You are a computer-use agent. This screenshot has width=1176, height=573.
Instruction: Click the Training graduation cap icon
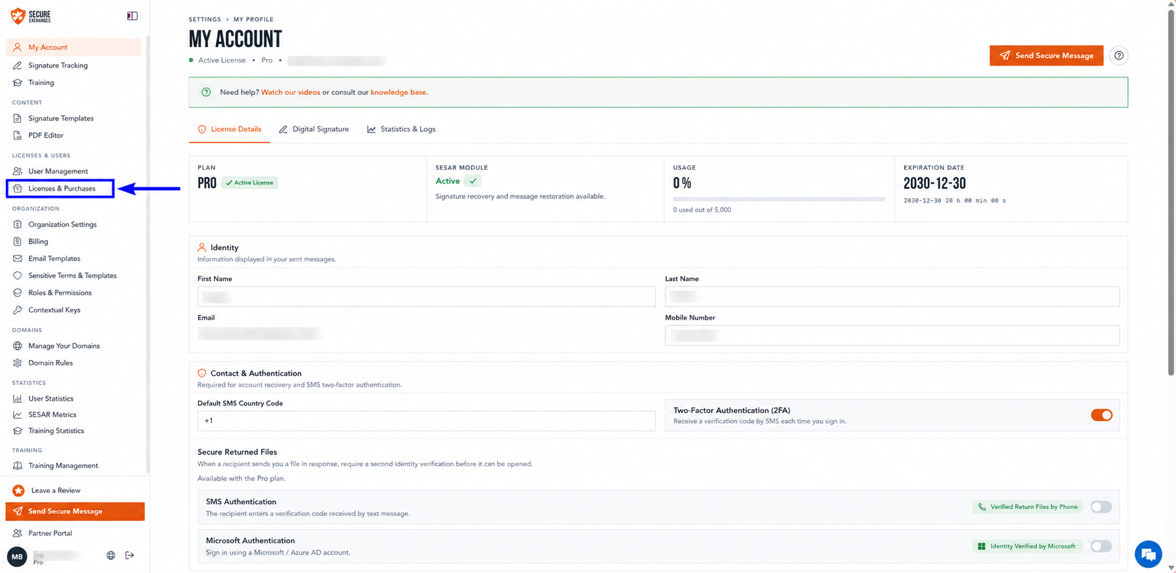pyautogui.click(x=18, y=83)
